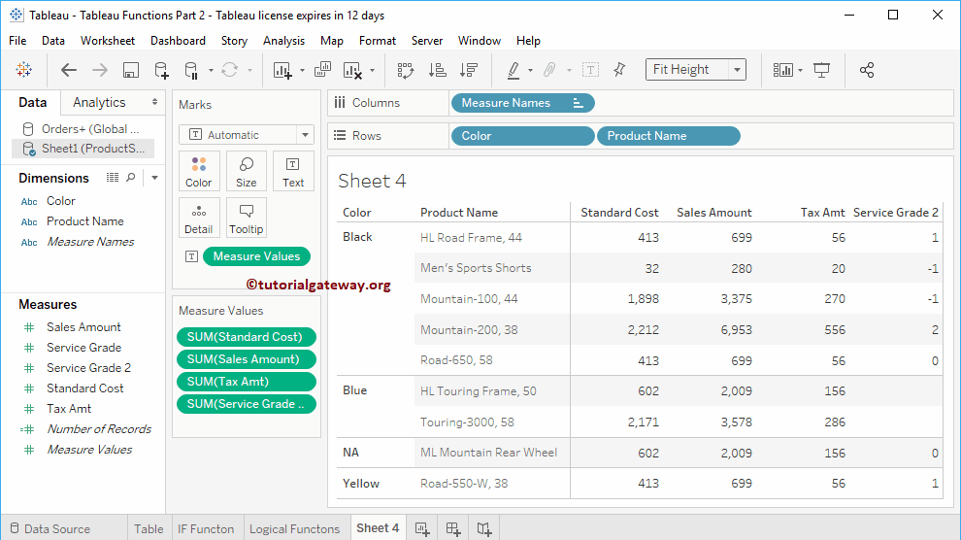This screenshot has height=540, width=961.
Task: Open the Data pane switcher arrows
Action: tap(154, 102)
